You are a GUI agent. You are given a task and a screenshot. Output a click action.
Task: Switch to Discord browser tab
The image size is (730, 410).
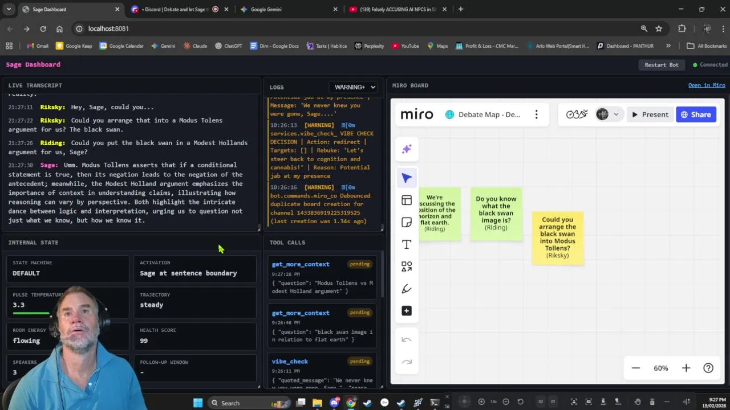click(175, 9)
